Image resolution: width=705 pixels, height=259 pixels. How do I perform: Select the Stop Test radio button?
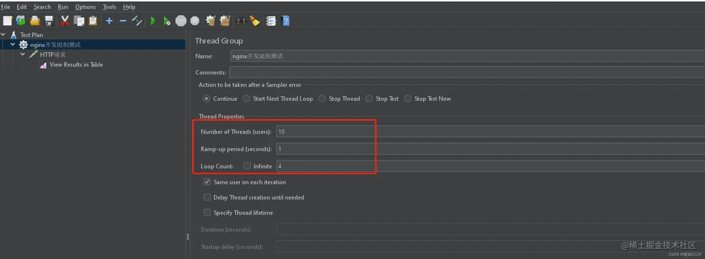pyautogui.click(x=369, y=99)
